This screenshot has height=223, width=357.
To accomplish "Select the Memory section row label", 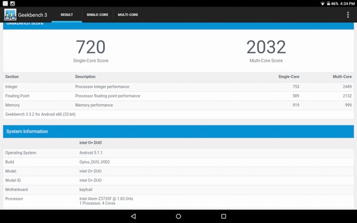I will (12, 105).
